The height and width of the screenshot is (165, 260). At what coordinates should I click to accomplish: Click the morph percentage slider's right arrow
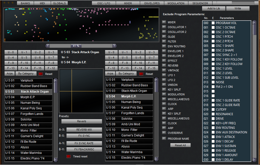click(114, 46)
